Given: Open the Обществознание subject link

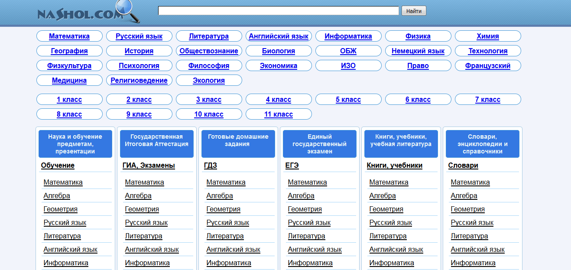Looking at the screenshot, I should coord(209,51).
